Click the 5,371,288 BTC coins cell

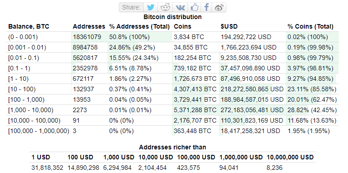[x=195, y=110]
